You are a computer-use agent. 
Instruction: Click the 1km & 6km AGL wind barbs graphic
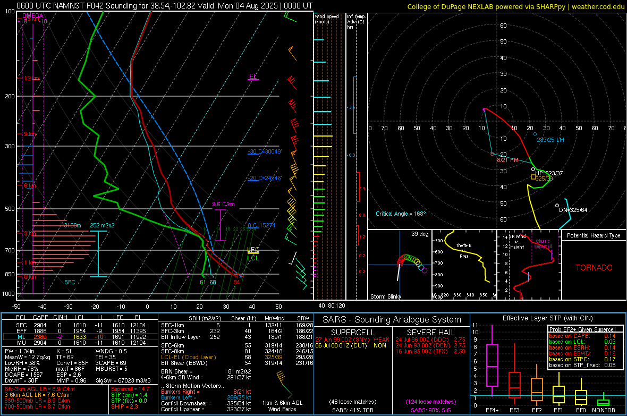[284, 386]
